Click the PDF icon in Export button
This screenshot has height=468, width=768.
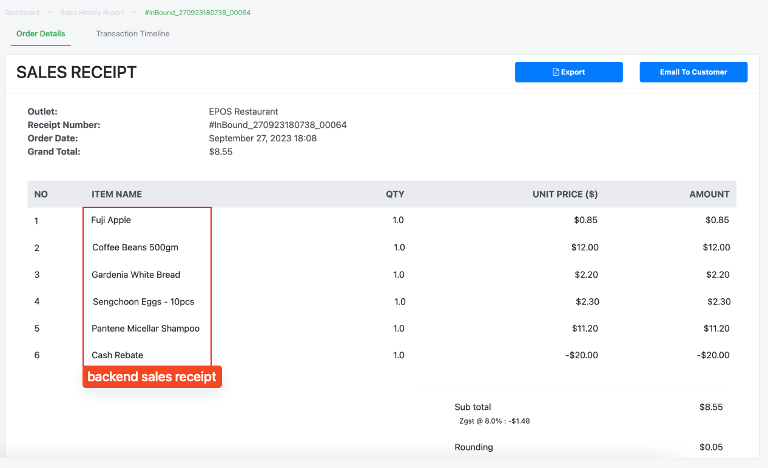[x=556, y=72]
